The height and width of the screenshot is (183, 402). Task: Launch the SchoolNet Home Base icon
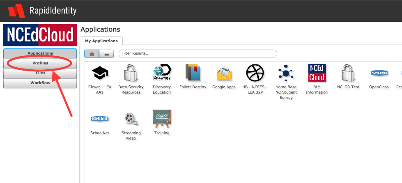(100, 119)
